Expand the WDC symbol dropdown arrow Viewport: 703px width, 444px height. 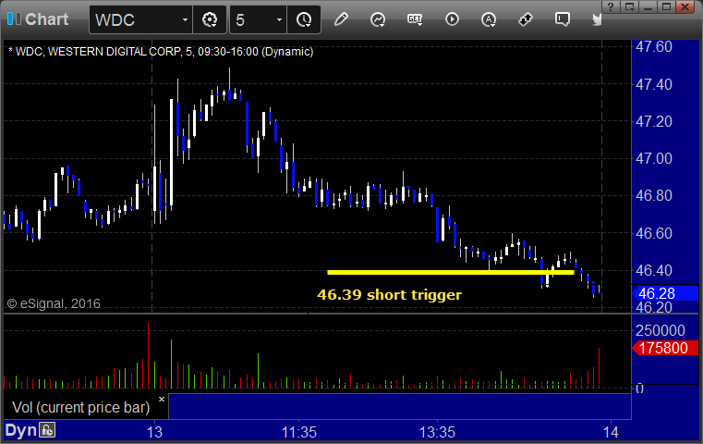pos(185,19)
